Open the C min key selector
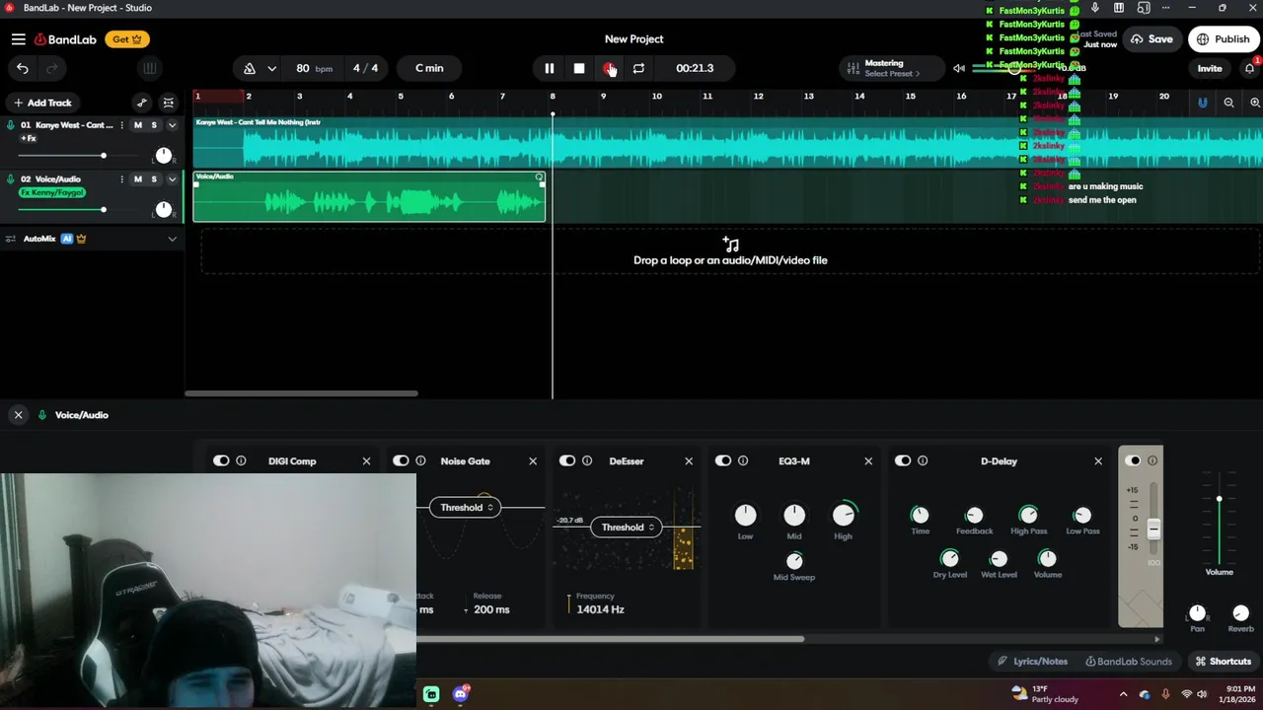Viewport: 1263px width, 710px height. 429,68
